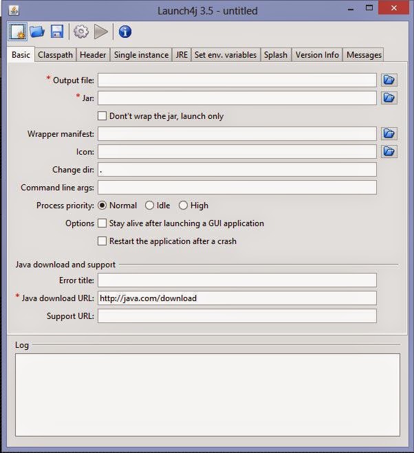Open an existing configuration file

(x=37, y=32)
